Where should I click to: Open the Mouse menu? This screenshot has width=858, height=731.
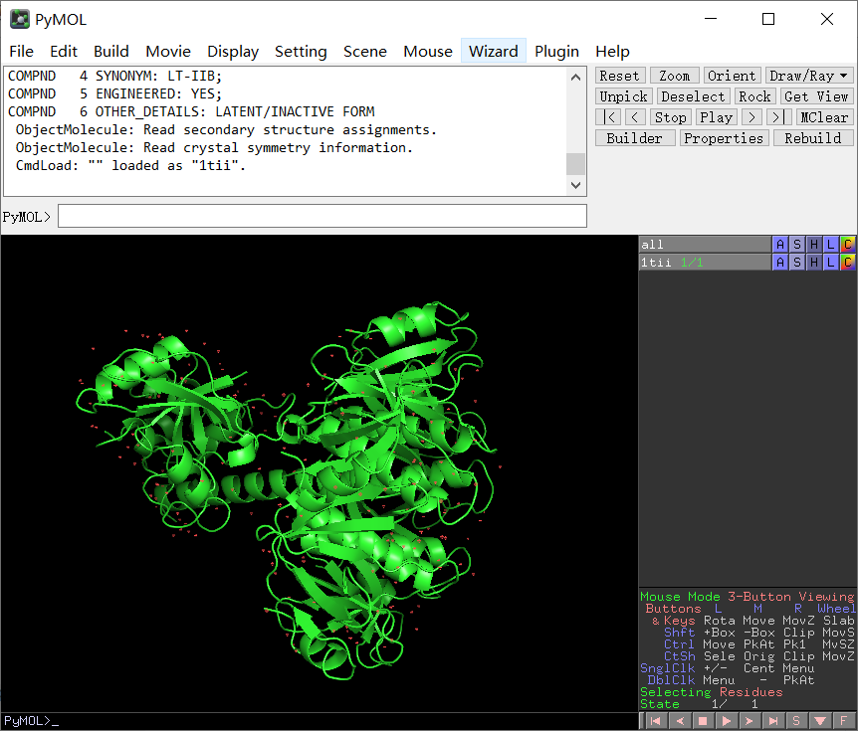[428, 52]
